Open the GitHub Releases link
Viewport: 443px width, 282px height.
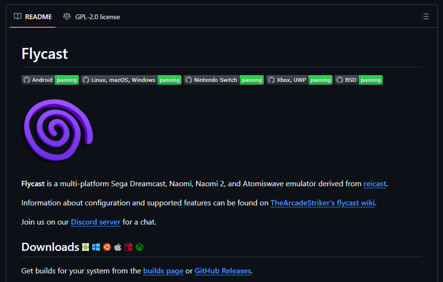click(223, 271)
